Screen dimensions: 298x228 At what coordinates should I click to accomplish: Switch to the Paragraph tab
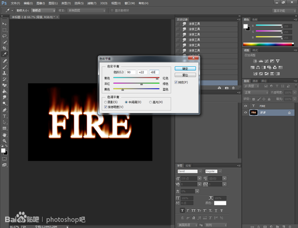point(188,165)
